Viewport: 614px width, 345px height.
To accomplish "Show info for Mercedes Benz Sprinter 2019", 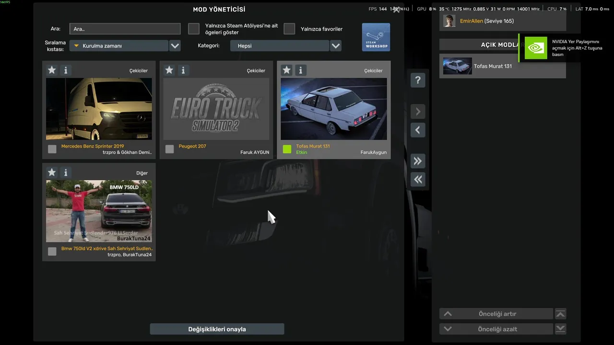I will [x=66, y=70].
